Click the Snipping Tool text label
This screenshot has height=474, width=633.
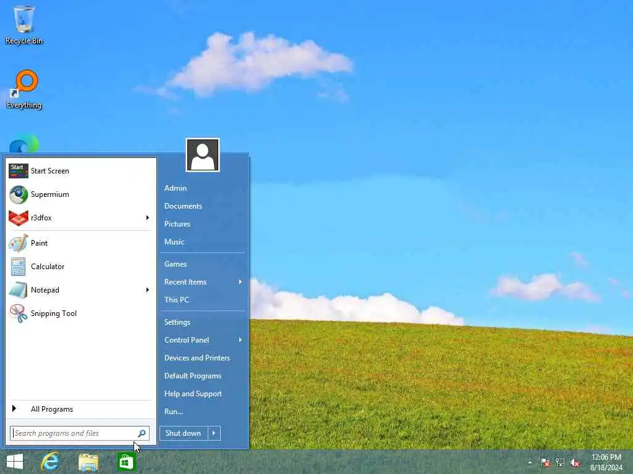(54, 314)
